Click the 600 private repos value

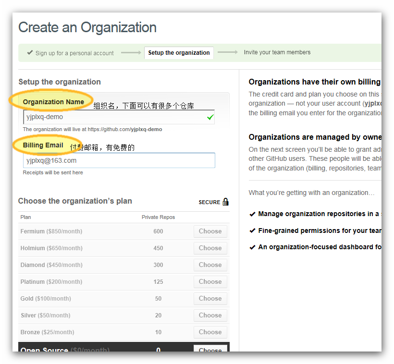coord(158,231)
